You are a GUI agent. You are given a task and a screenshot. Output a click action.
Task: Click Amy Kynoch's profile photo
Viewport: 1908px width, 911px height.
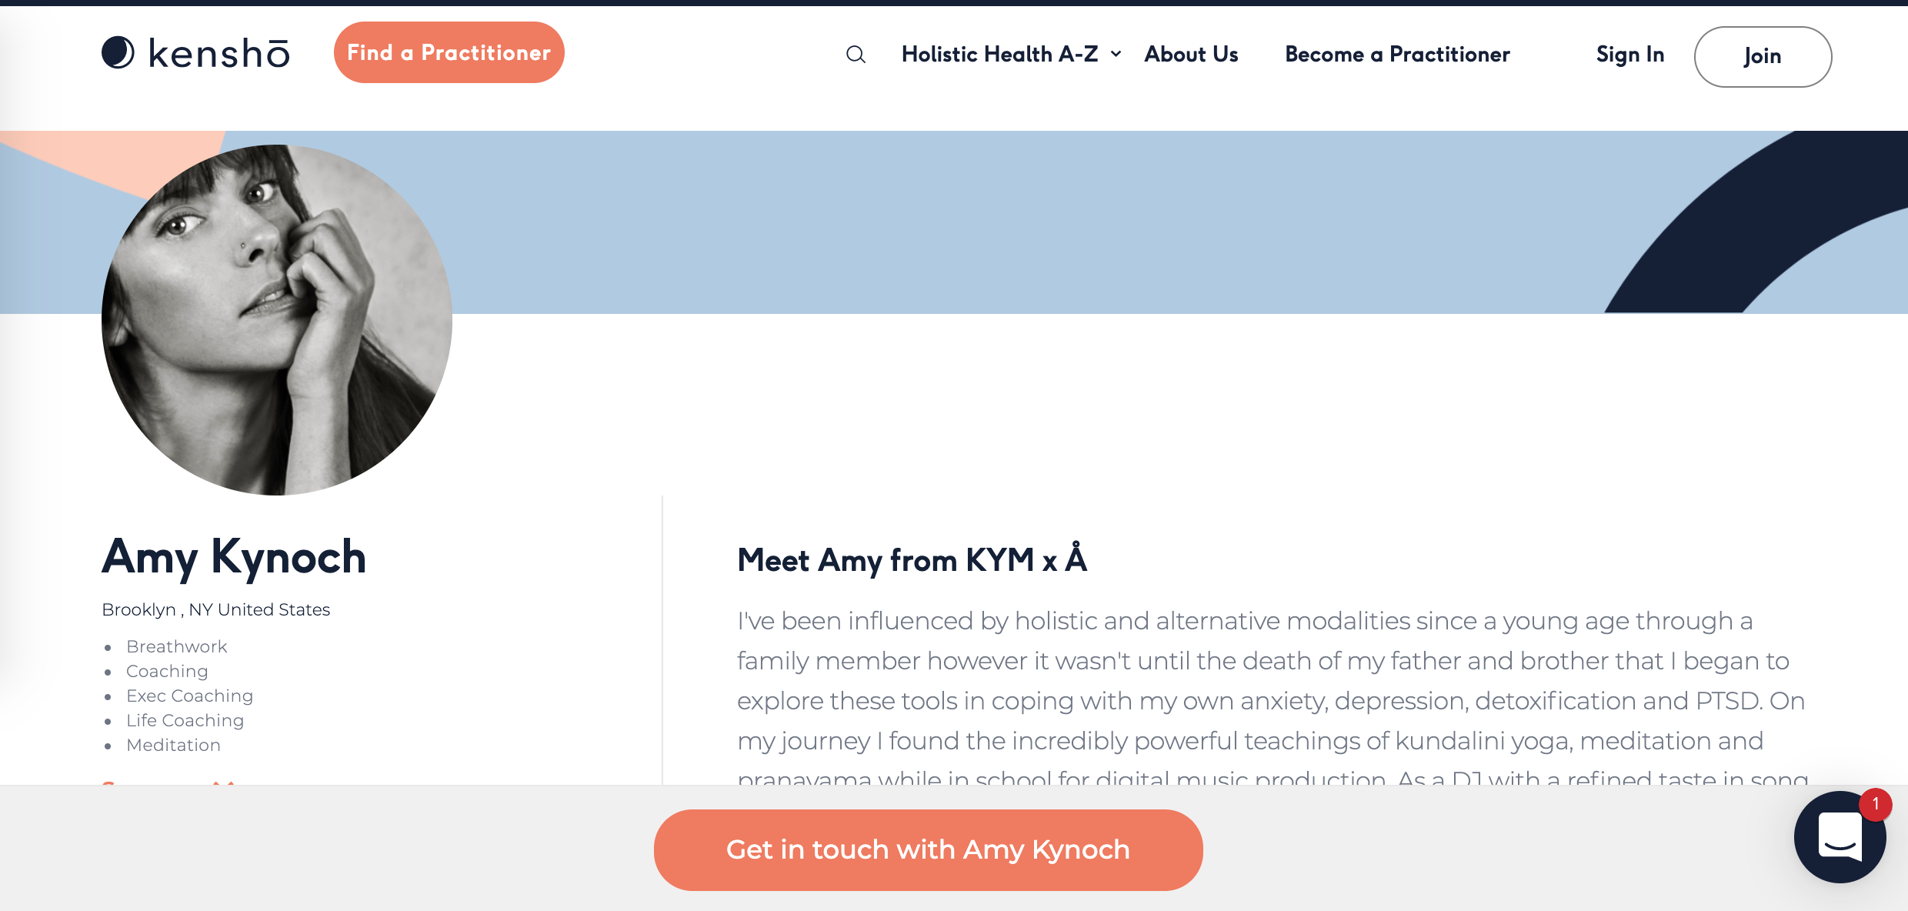[277, 320]
